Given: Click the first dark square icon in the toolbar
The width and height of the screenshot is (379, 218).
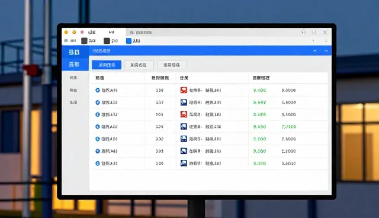Looking at the screenshot, I should click(x=84, y=41).
